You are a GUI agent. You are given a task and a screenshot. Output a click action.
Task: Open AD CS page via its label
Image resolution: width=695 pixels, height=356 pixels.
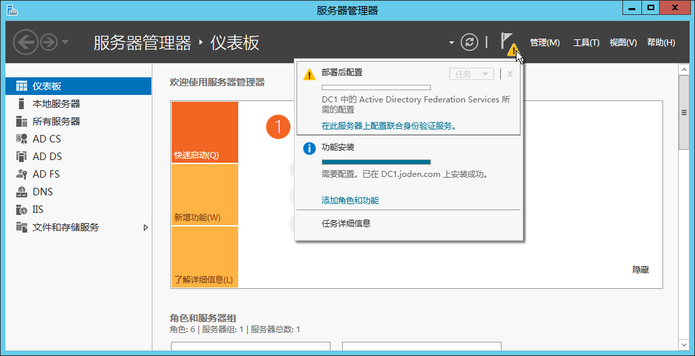point(47,139)
